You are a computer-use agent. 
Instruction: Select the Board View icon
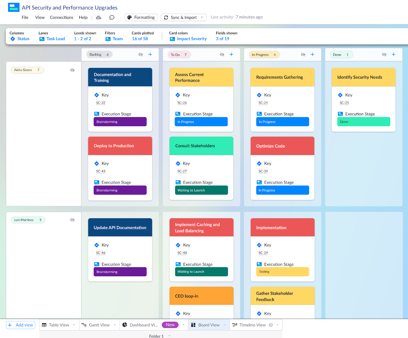click(x=194, y=325)
